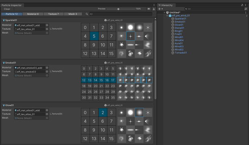Viewport: 249px width, 145px height.
Task: Open prefab eff_pre_wind_01 via chevron arrow
Action: pos(247,16)
